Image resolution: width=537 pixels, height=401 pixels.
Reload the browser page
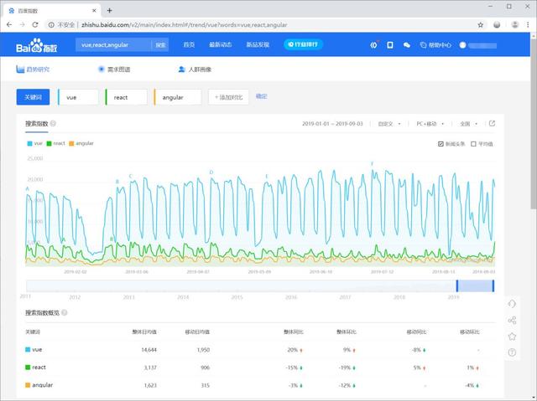pyautogui.click(x=35, y=24)
